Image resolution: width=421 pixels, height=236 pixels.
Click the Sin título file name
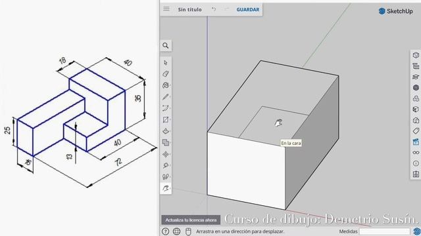[189, 9]
